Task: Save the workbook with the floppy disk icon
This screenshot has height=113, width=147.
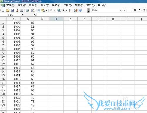Action: coord(12,10)
